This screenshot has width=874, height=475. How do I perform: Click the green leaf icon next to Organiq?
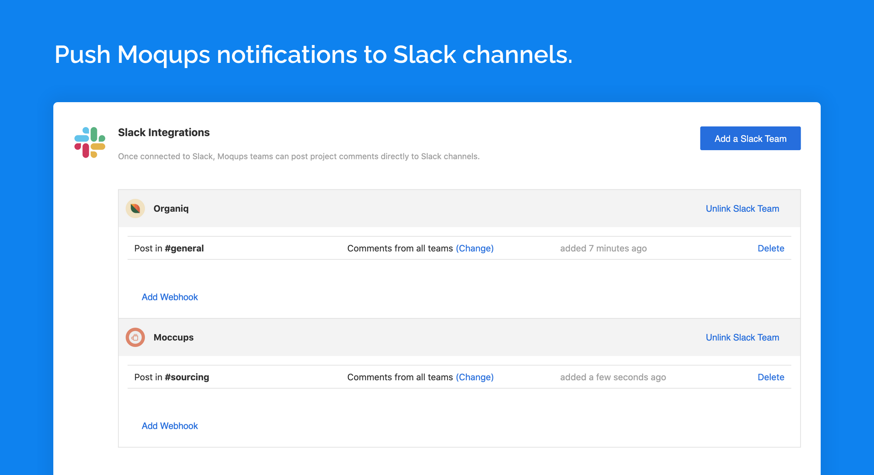(135, 208)
